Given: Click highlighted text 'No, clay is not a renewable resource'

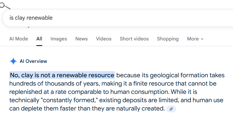Looking at the screenshot, I should pyautogui.click(x=62, y=75).
